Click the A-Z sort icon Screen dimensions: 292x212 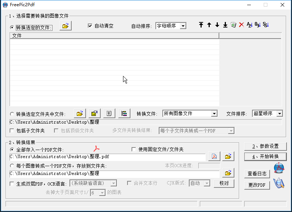(249, 25)
